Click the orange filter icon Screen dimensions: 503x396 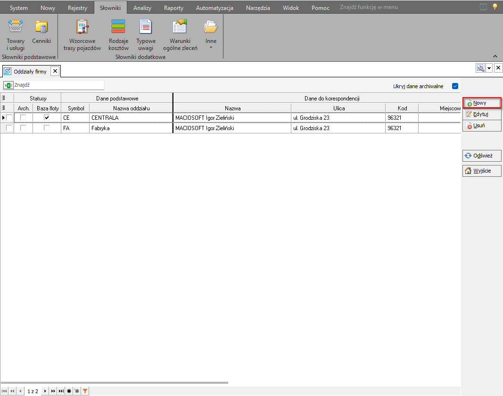coord(84,391)
